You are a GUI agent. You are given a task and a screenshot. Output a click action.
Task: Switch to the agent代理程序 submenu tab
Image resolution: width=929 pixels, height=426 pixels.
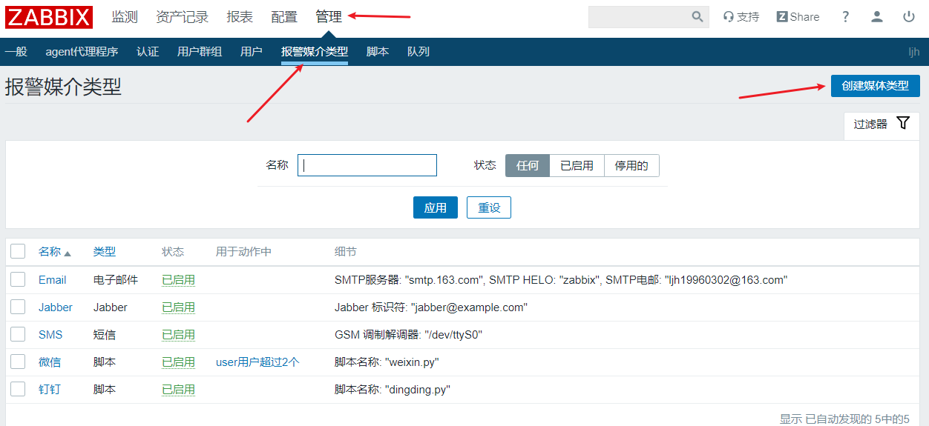pyautogui.click(x=82, y=52)
